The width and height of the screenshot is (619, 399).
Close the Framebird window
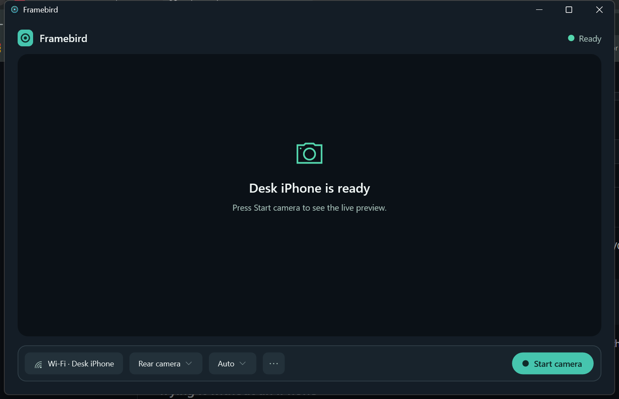[599, 9]
